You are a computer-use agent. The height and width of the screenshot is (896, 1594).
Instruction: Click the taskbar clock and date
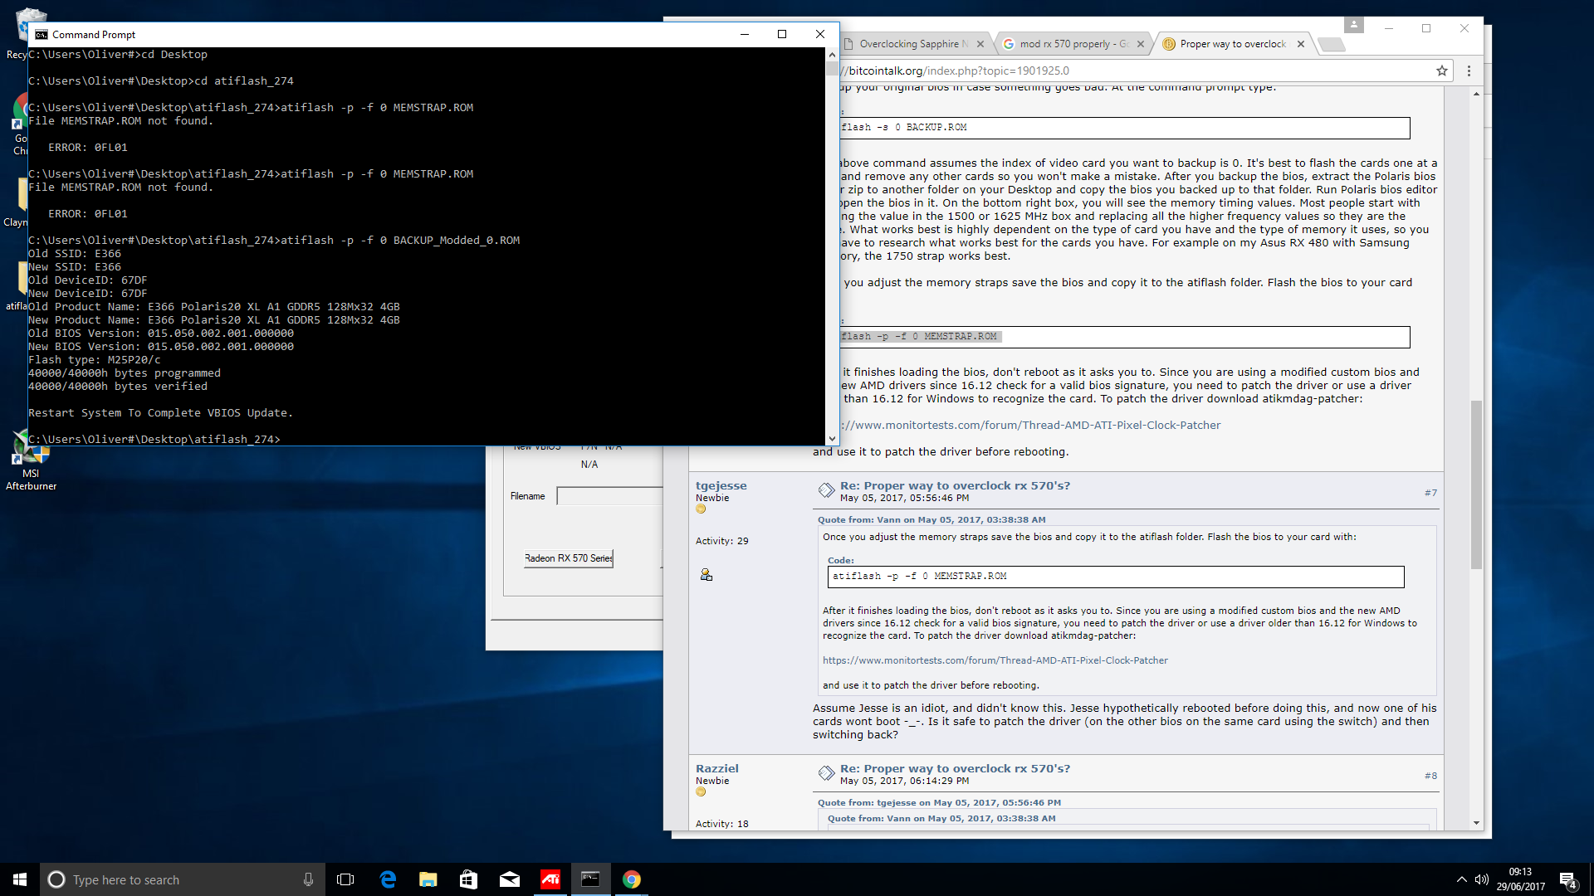(x=1521, y=879)
